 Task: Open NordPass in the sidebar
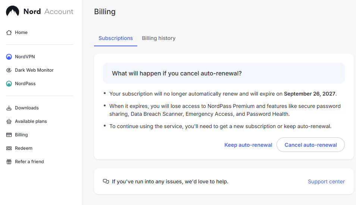pyautogui.click(x=25, y=84)
